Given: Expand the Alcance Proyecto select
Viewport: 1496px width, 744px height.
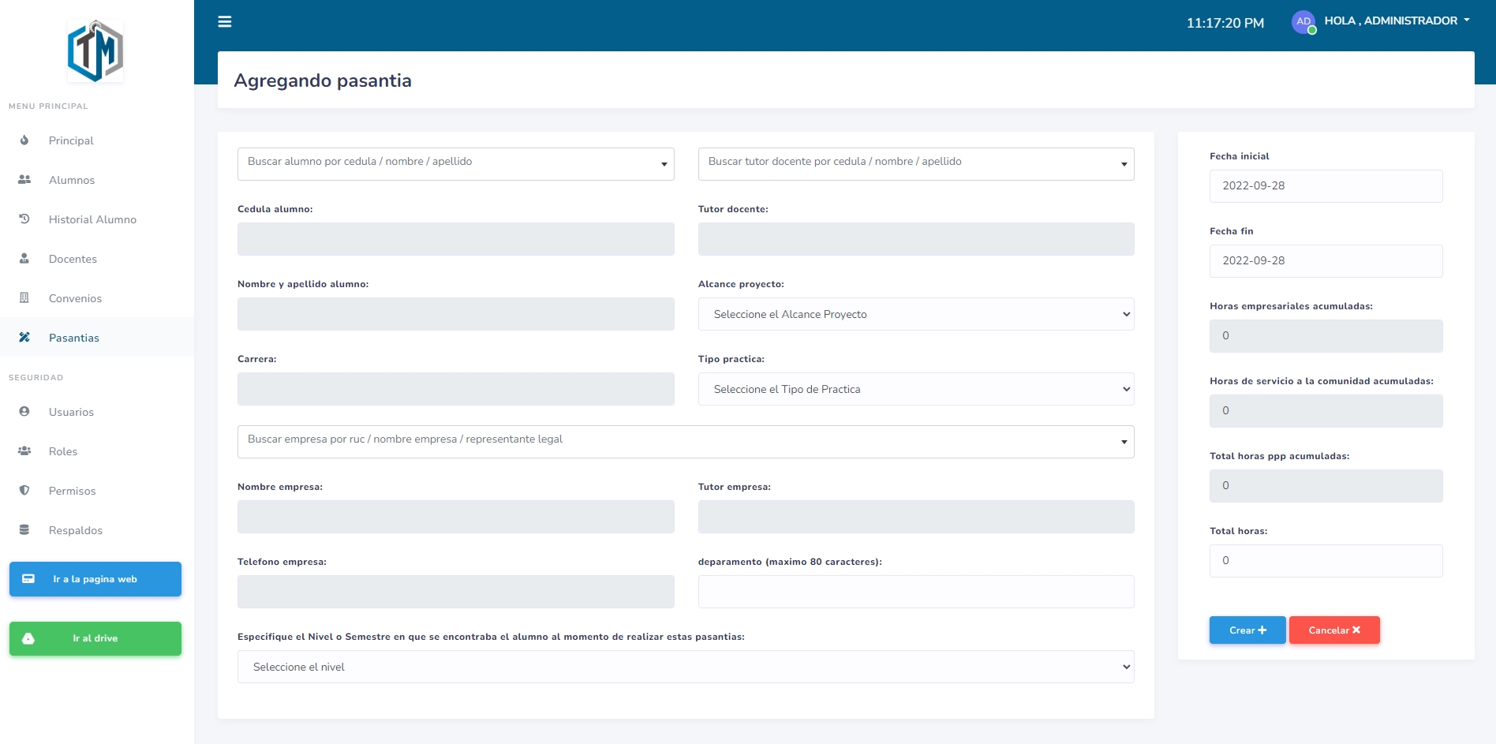Looking at the screenshot, I should pos(916,314).
